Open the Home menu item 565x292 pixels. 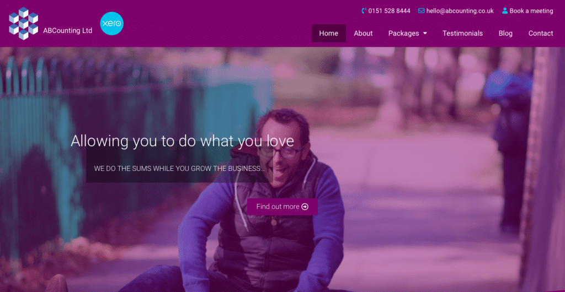329,34
